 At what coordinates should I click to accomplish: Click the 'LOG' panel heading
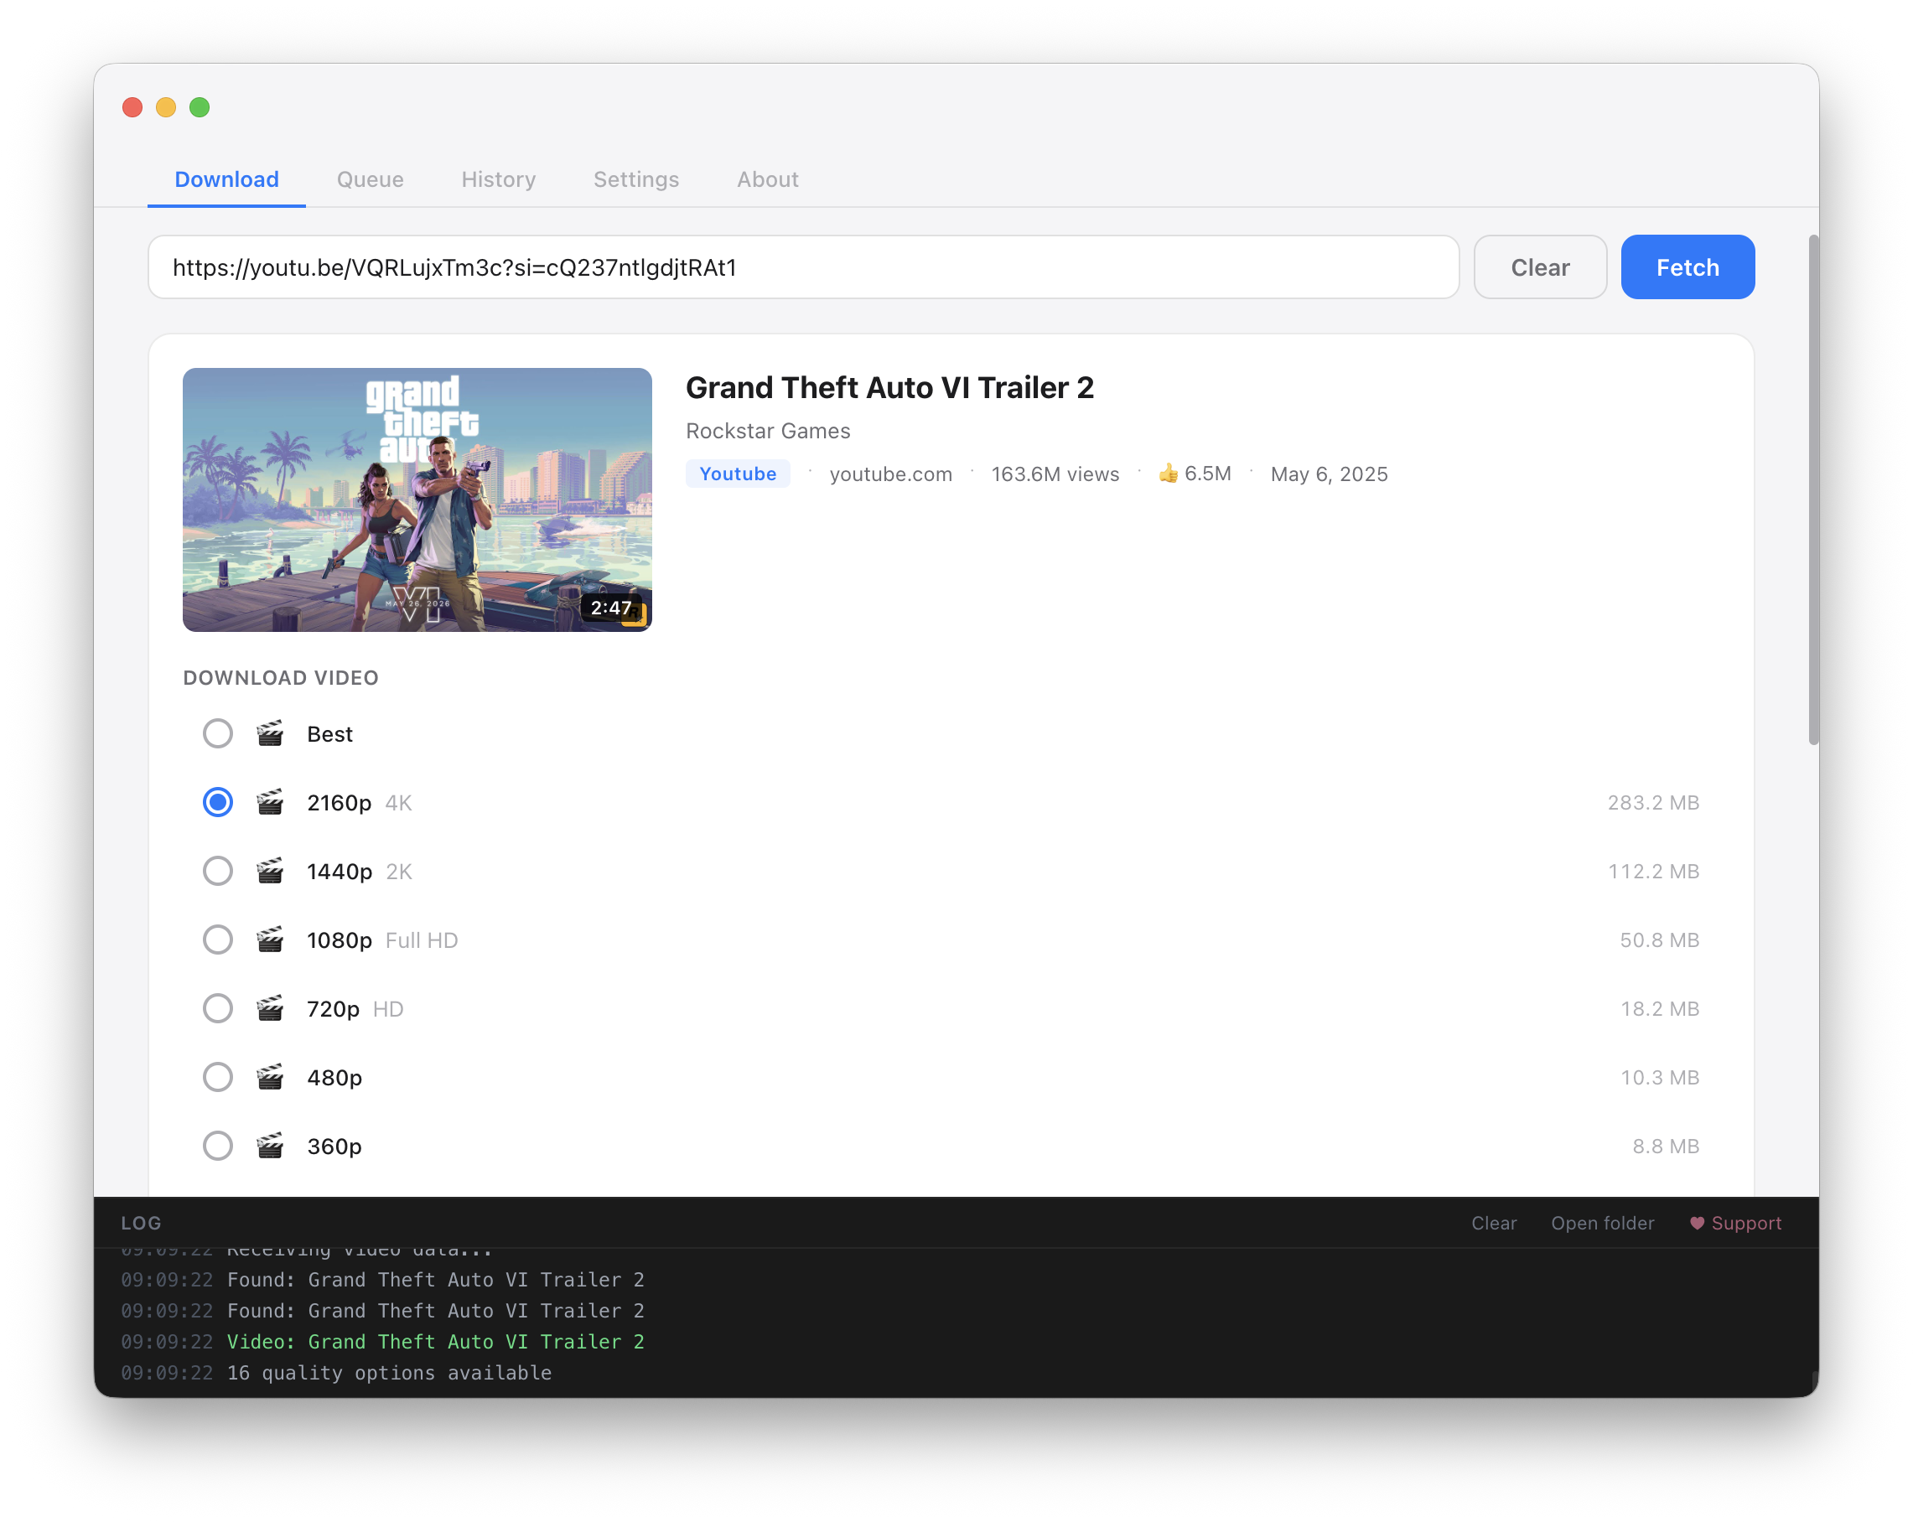tap(141, 1223)
